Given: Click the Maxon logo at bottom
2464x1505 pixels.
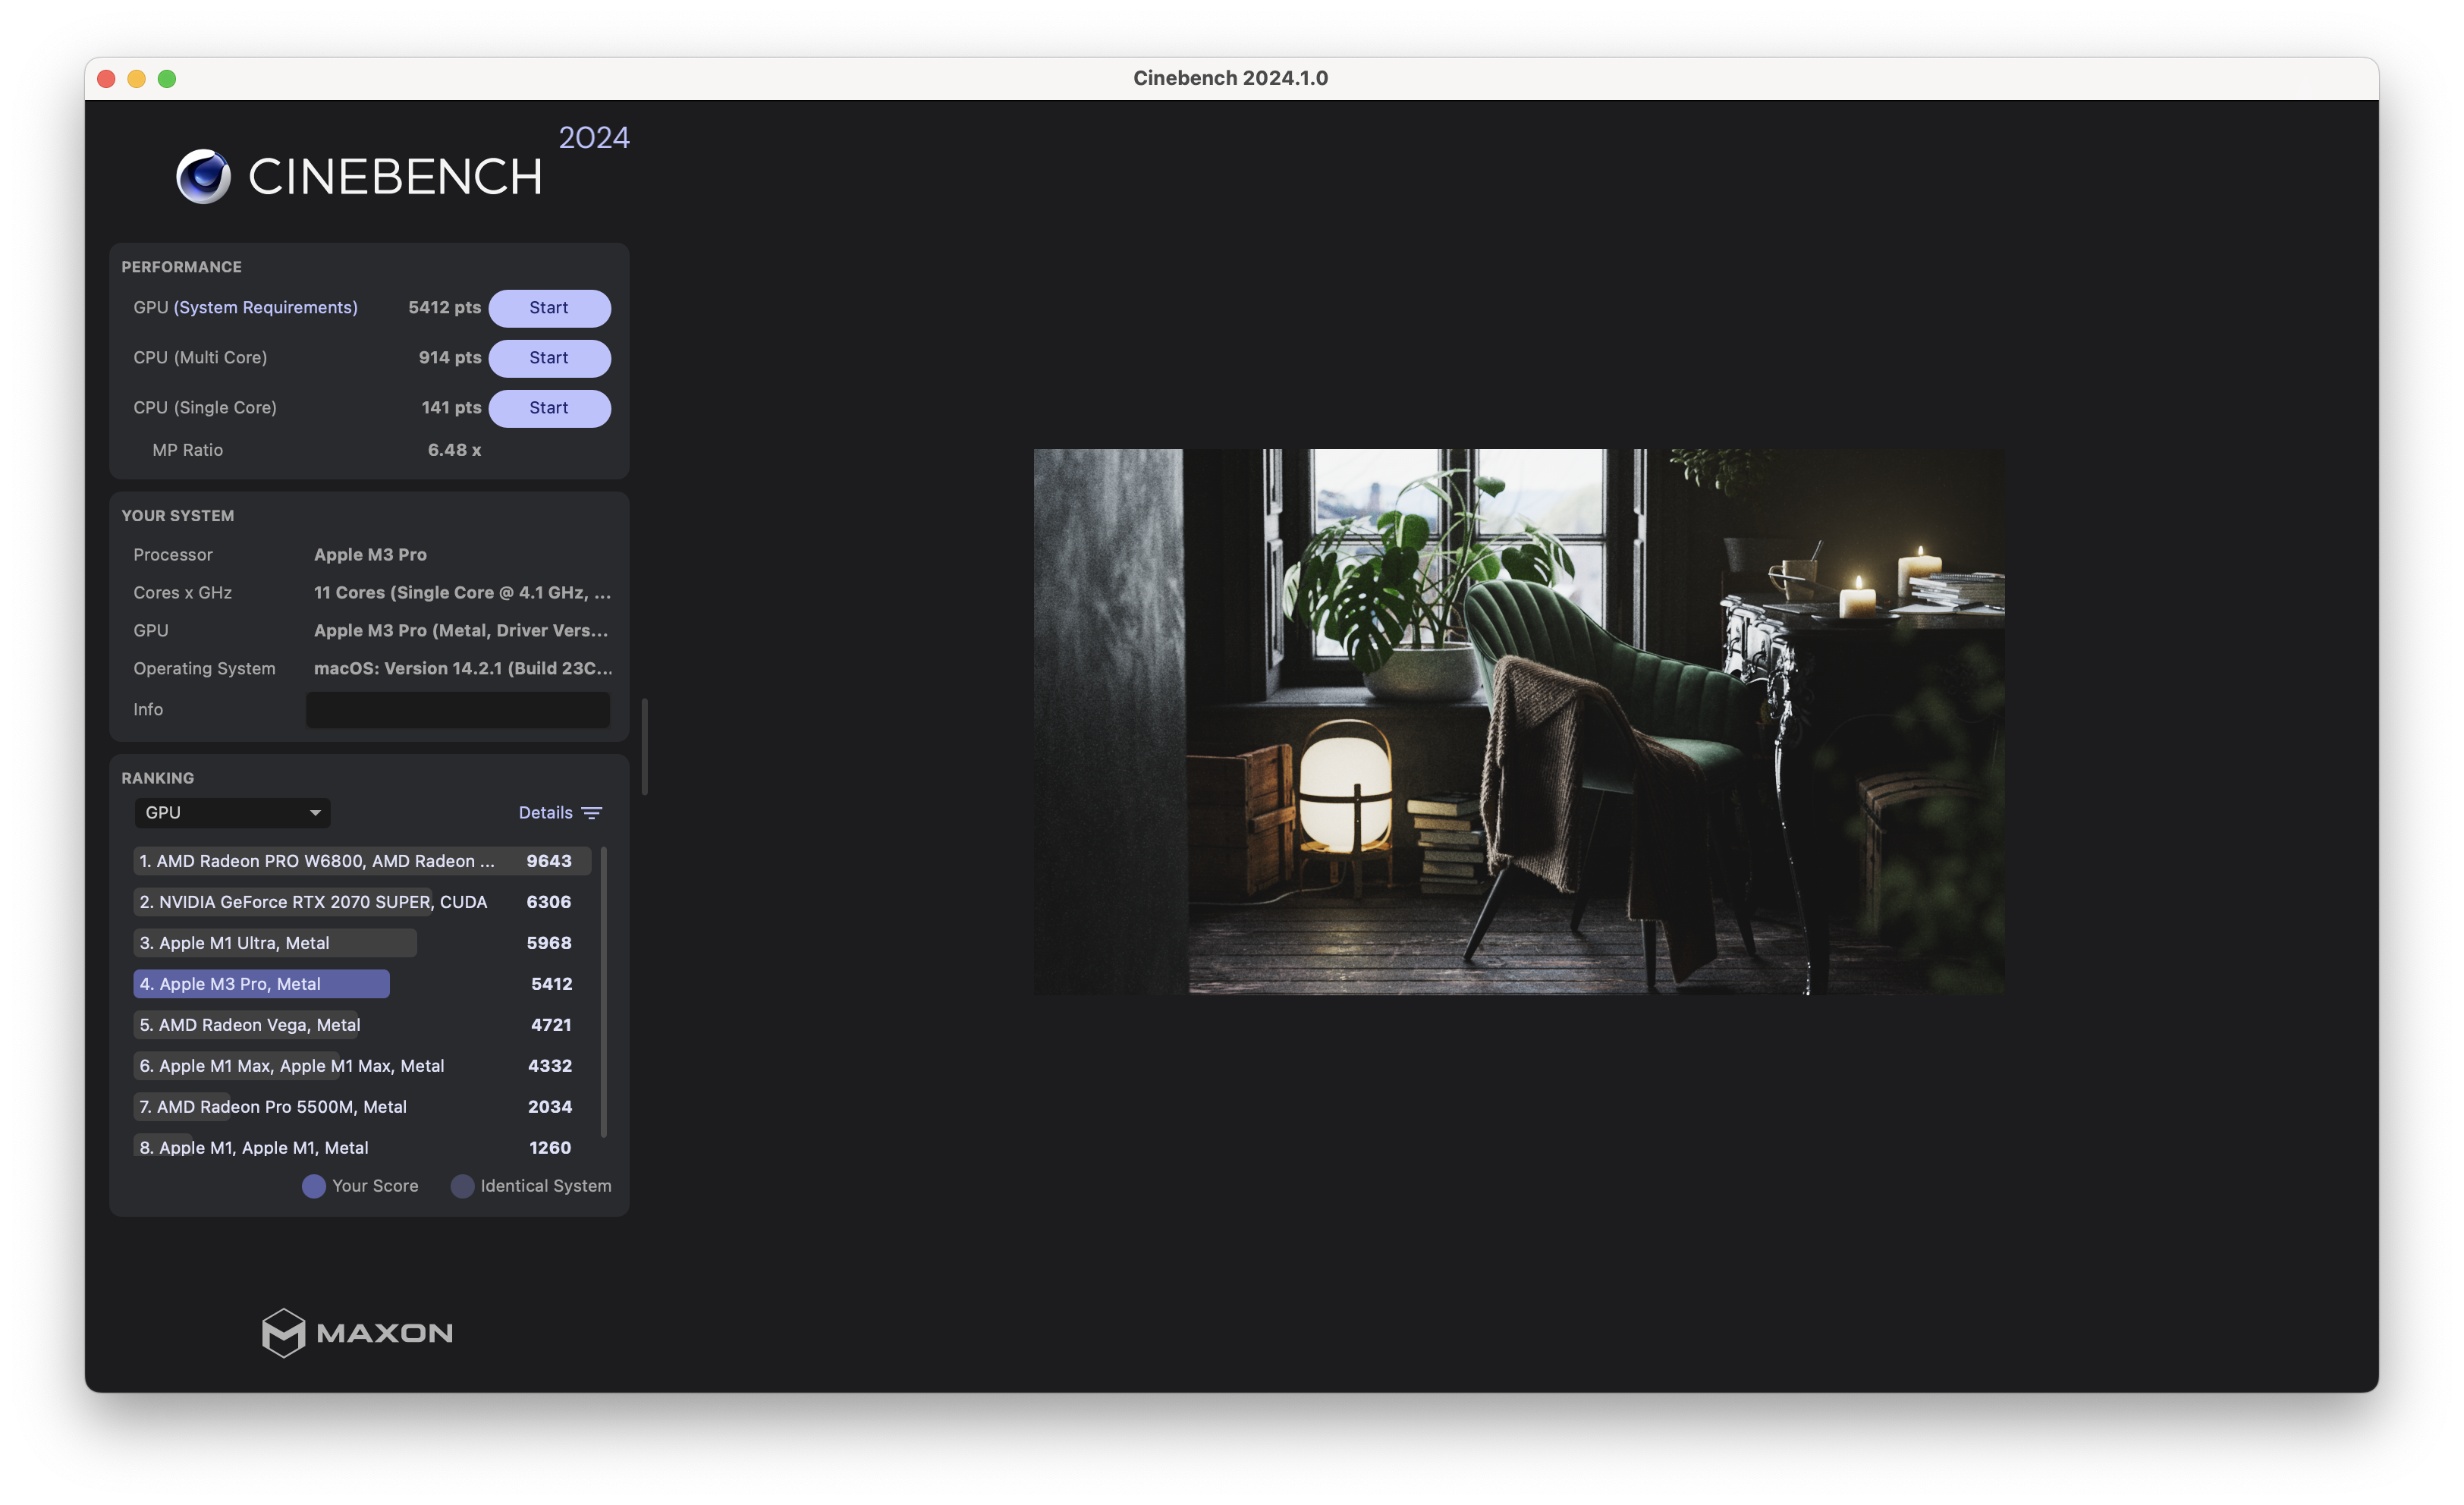Looking at the screenshot, I should tap(357, 1332).
